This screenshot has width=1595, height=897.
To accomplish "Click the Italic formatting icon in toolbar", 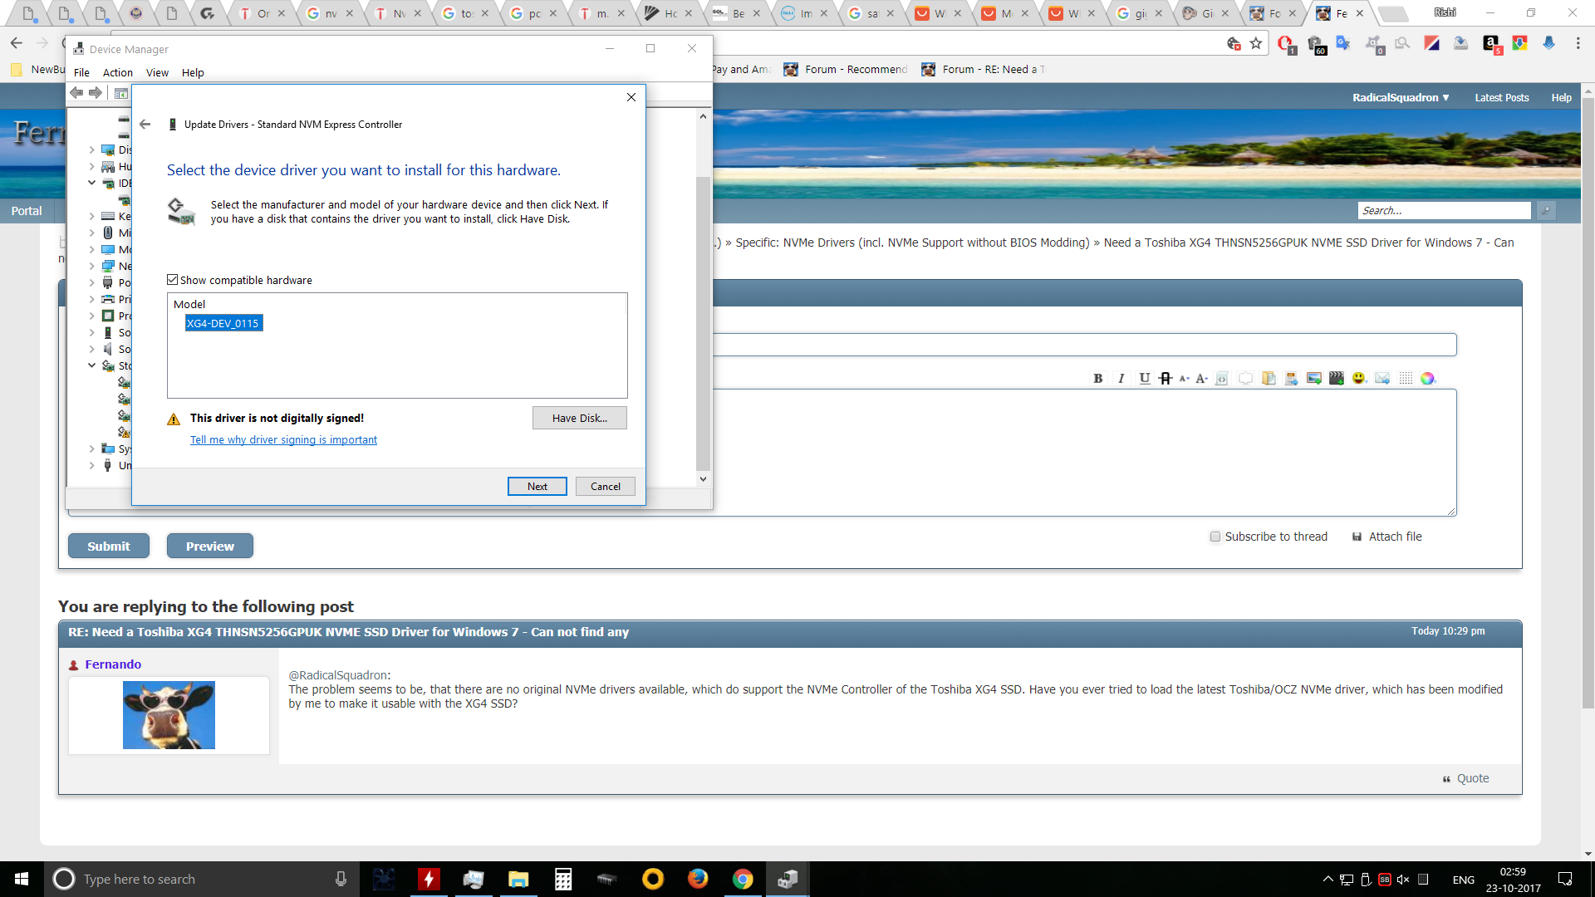I will 1121,378.
